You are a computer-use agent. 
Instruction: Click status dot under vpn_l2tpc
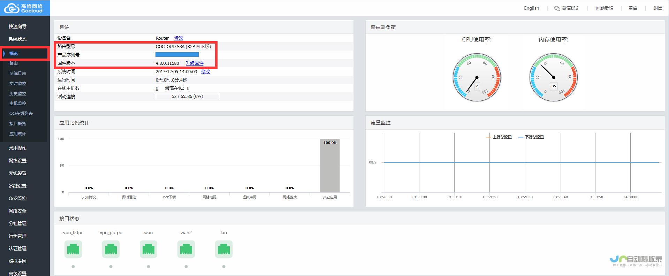point(73,267)
